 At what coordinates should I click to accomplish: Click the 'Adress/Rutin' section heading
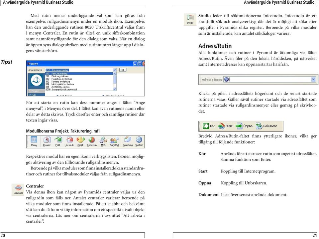click(x=215, y=46)
